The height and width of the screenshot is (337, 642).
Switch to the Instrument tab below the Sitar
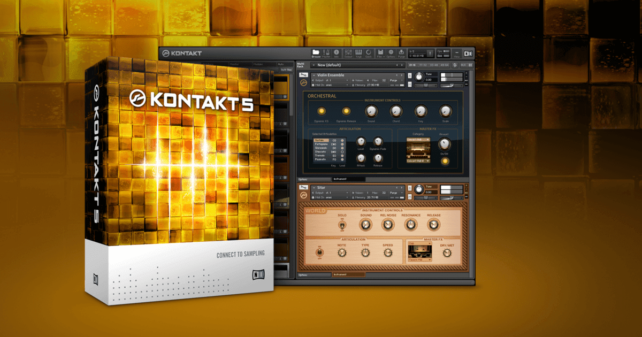(340, 274)
